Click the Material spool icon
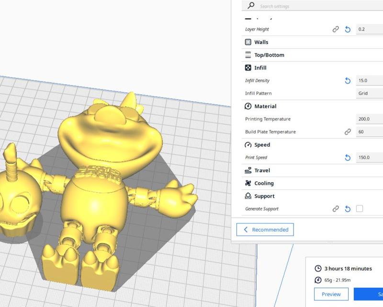 coord(248,106)
